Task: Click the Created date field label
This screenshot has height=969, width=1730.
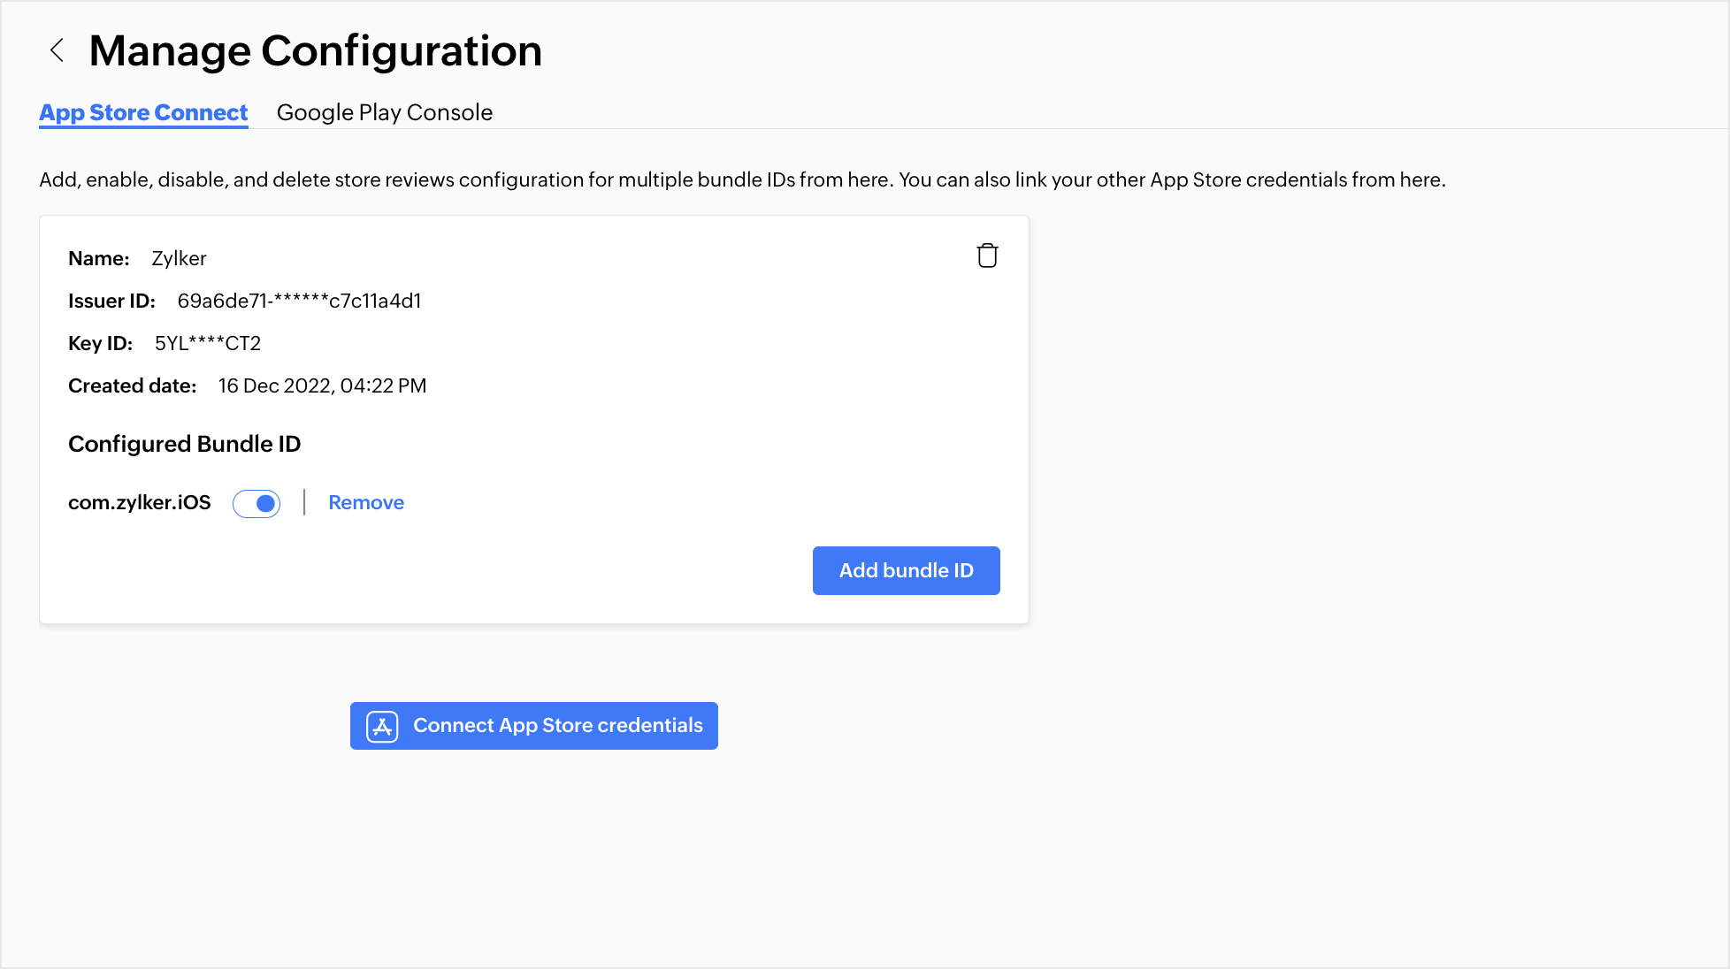Action: [x=132, y=385]
